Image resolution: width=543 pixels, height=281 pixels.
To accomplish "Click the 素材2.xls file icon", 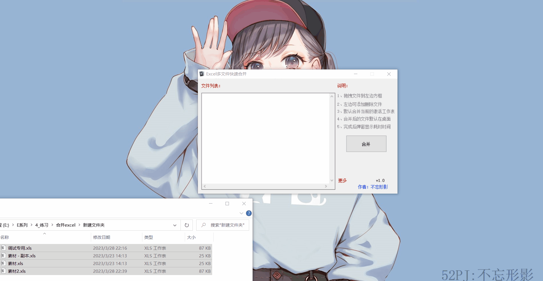I will 3,271.
